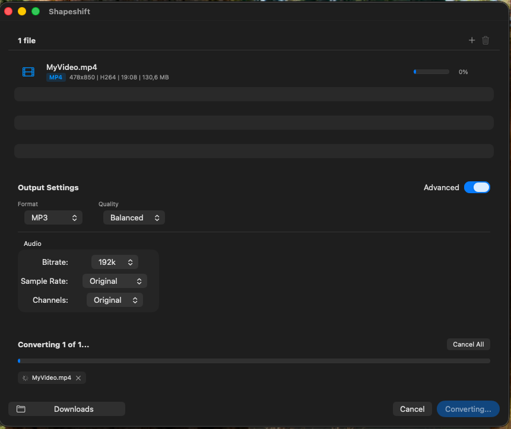The image size is (511, 429).
Task: Click the Audio section label
Action: [x=33, y=244]
